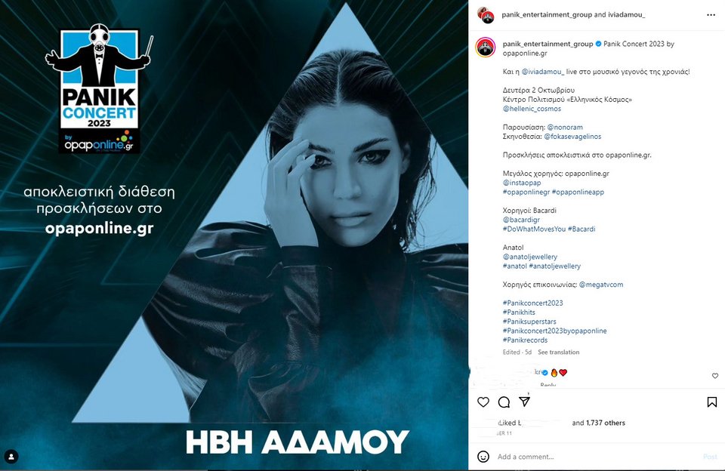Open the comment bubble icon
The width and height of the screenshot is (725, 471).
click(504, 402)
